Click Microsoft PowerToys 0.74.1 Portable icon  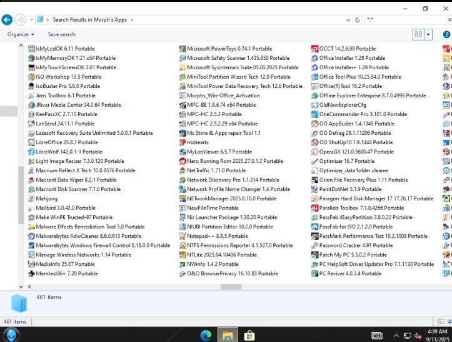click(x=183, y=49)
